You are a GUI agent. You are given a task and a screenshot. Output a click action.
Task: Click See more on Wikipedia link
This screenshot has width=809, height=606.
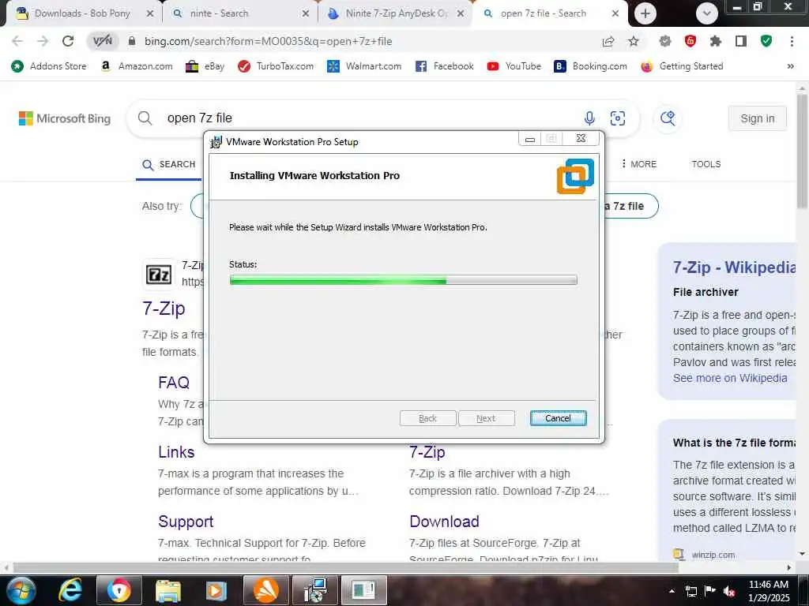pos(730,378)
